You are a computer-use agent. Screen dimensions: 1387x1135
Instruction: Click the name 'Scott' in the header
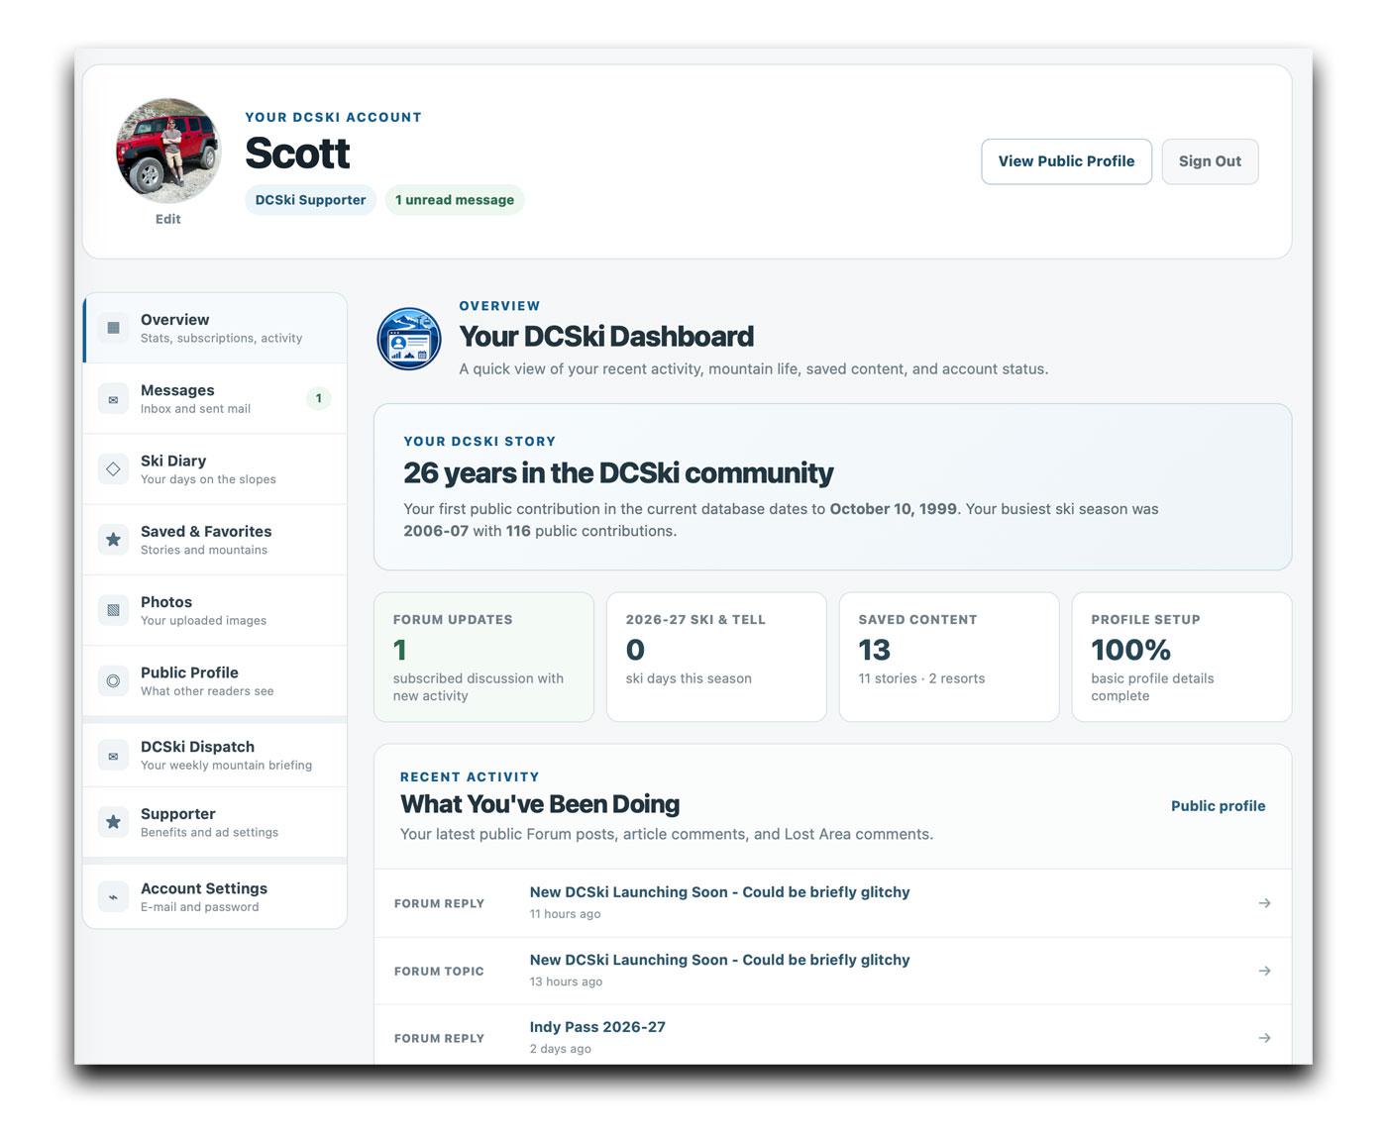pyautogui.click(x=297, y=154)
